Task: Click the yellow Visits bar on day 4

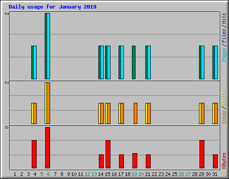Action: (33, 113)
